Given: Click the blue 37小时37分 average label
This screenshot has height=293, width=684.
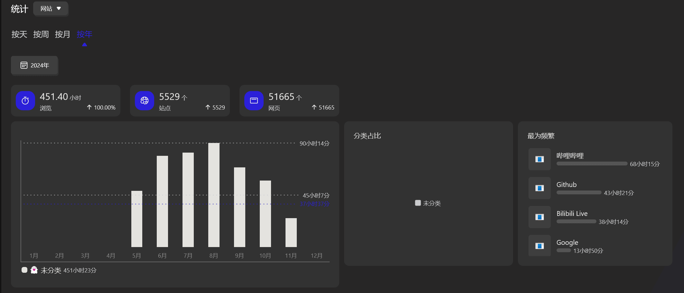Looking at the screenshot, I should tap(314, 204).
